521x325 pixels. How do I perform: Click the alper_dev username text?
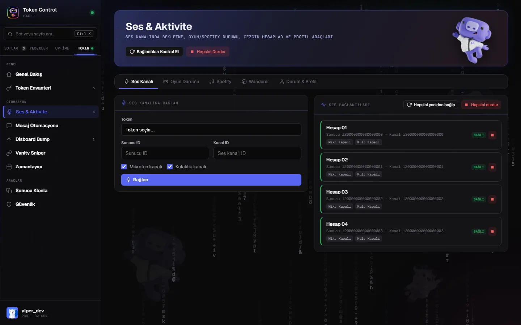point(33,311)
